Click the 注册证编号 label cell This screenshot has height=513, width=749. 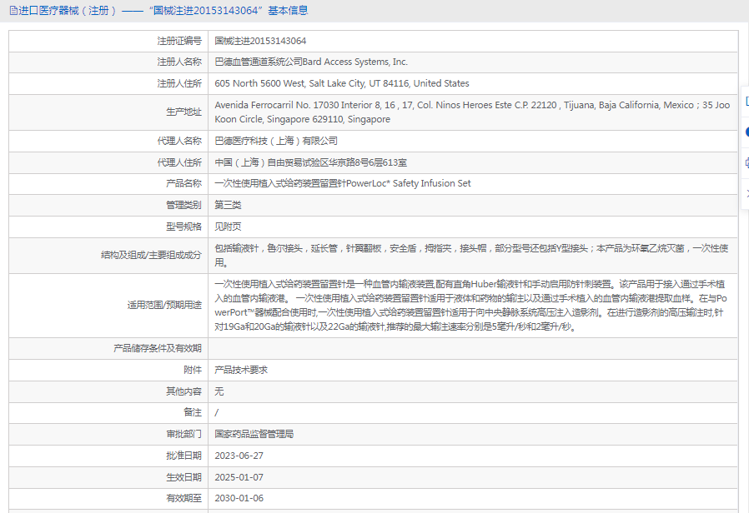pos(179,41)
